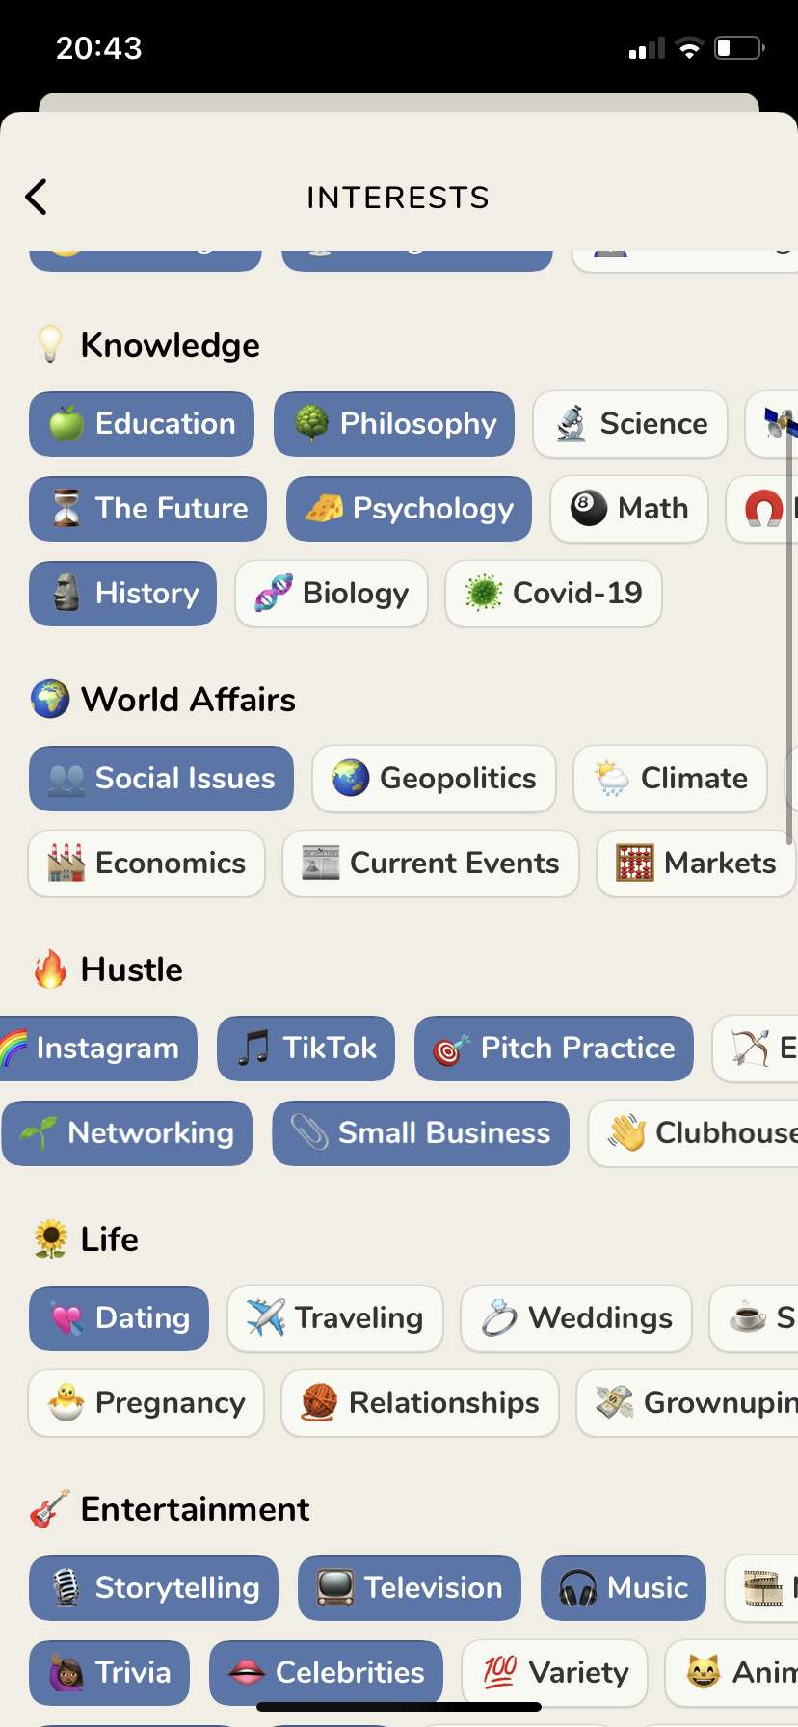
Task: Tap the back arrow icon
Action: click(37, 197)
